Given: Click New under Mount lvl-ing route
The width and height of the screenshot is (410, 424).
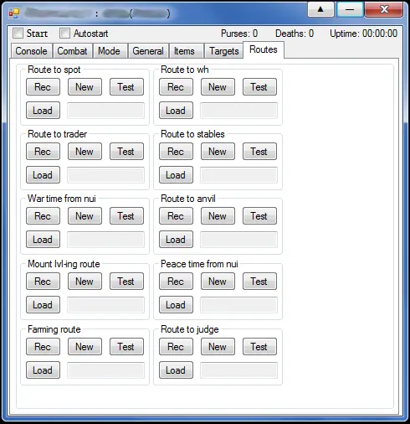Looking at the screenshot, I should (85, 282).
